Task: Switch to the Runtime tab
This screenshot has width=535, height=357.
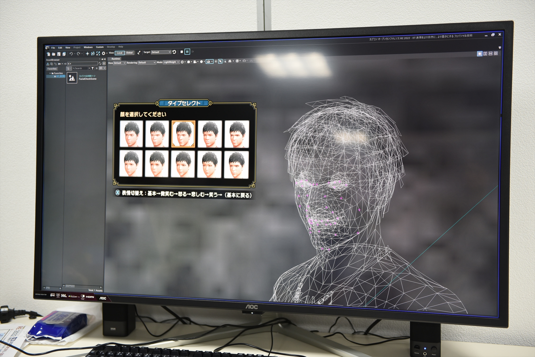Action: point(116,59)
